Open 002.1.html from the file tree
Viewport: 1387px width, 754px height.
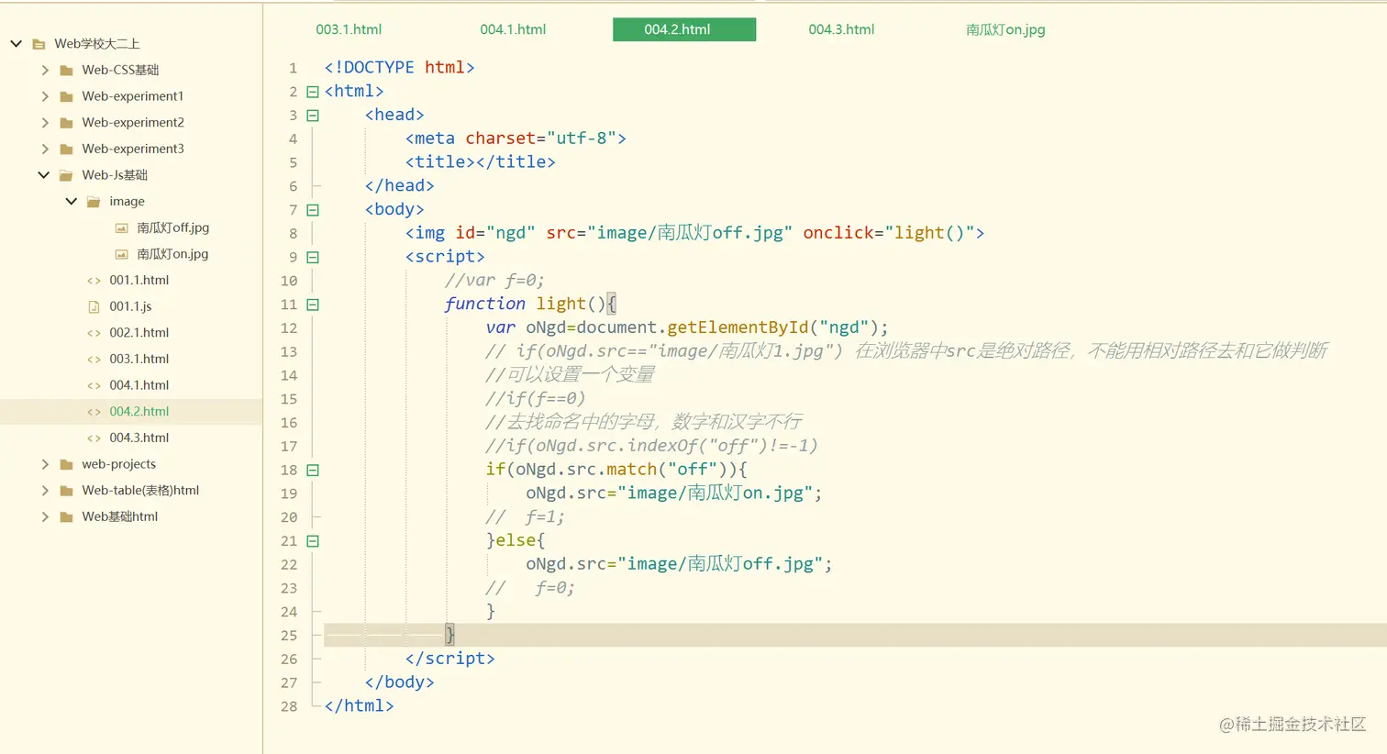[x=139, y=333]
